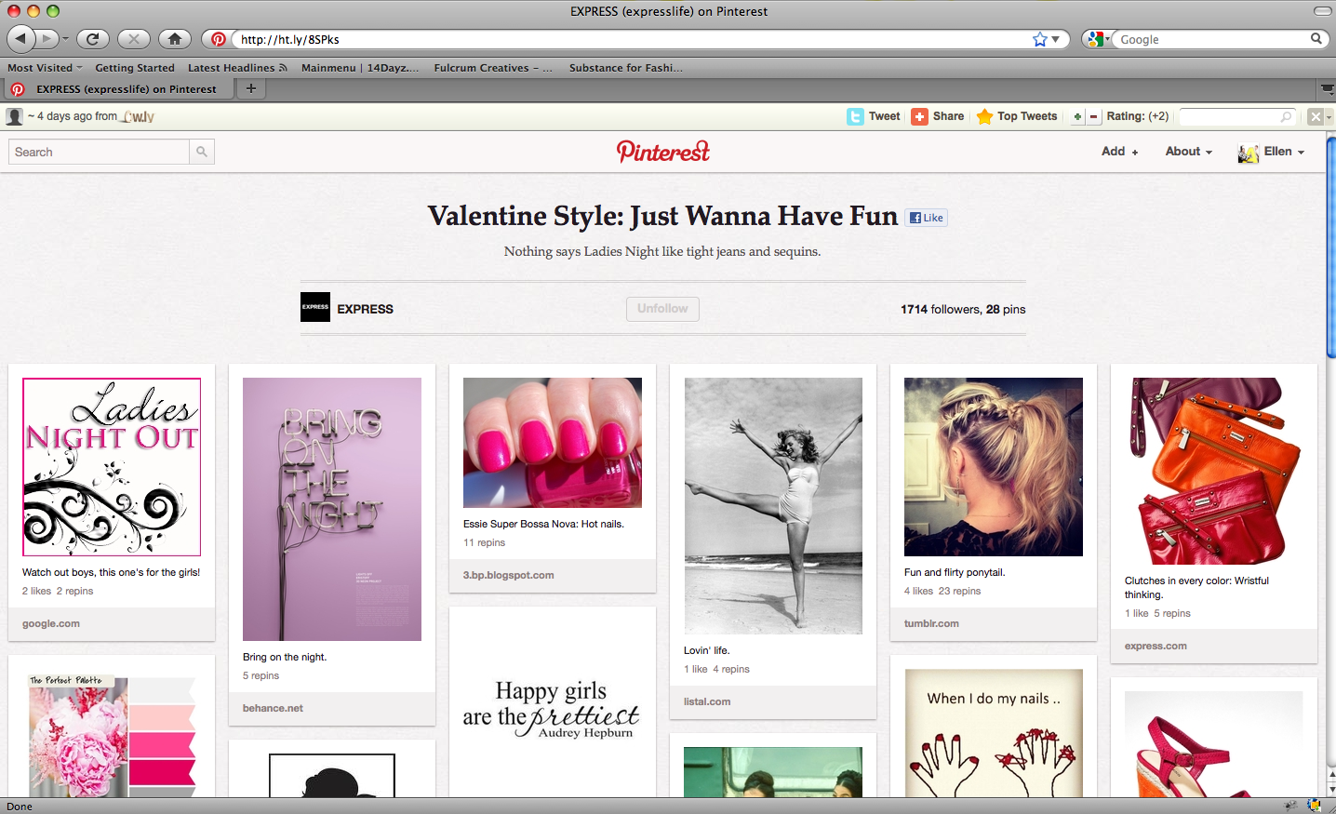This screenshot has width=1336, height=814.
Task: Open the Substance for Fashi... bookmark
Action: coord(626,68)
